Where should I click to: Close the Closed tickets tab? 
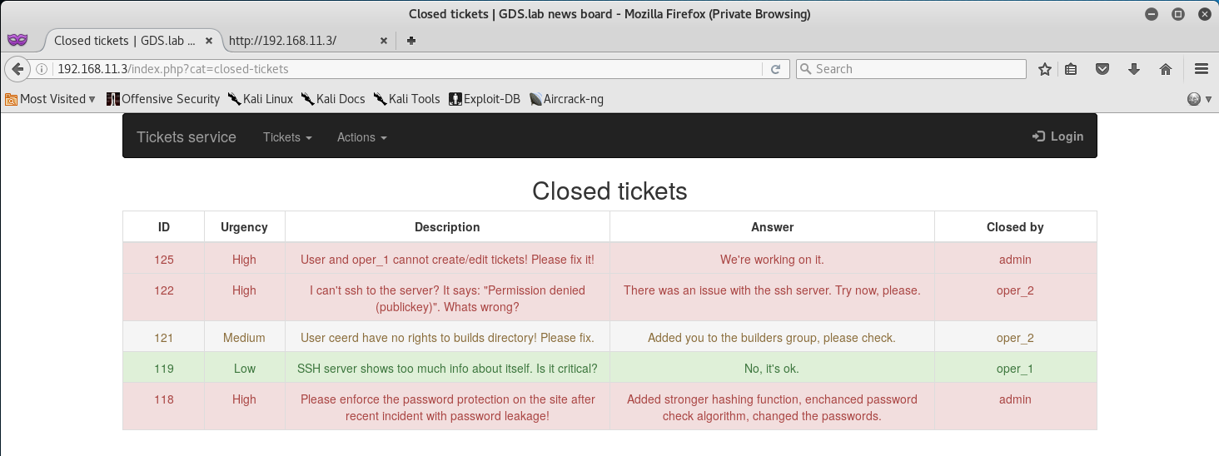pos(208,40)
